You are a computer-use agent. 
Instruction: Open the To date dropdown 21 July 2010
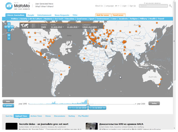pyautogui.click(x=73, y=27)
